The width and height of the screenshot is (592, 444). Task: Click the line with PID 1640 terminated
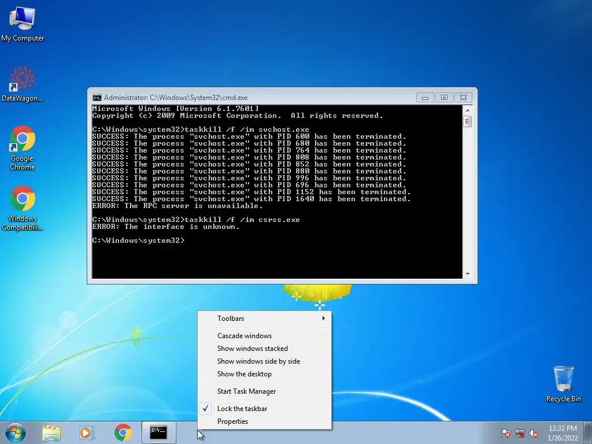[251, 199]
